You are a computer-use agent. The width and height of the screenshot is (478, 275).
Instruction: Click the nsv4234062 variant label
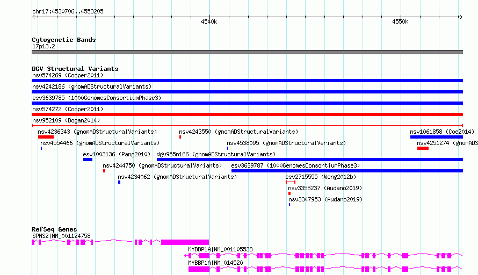coord(177,177)
